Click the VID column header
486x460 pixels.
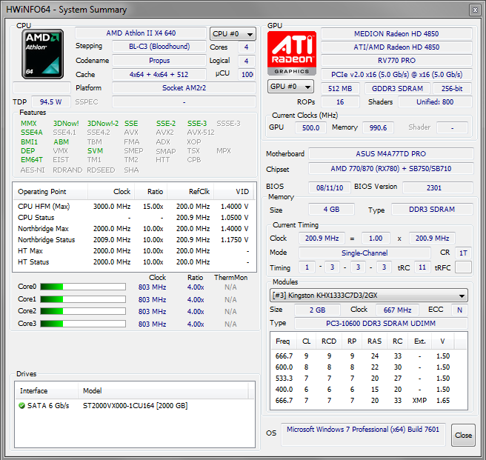(233, 192)
